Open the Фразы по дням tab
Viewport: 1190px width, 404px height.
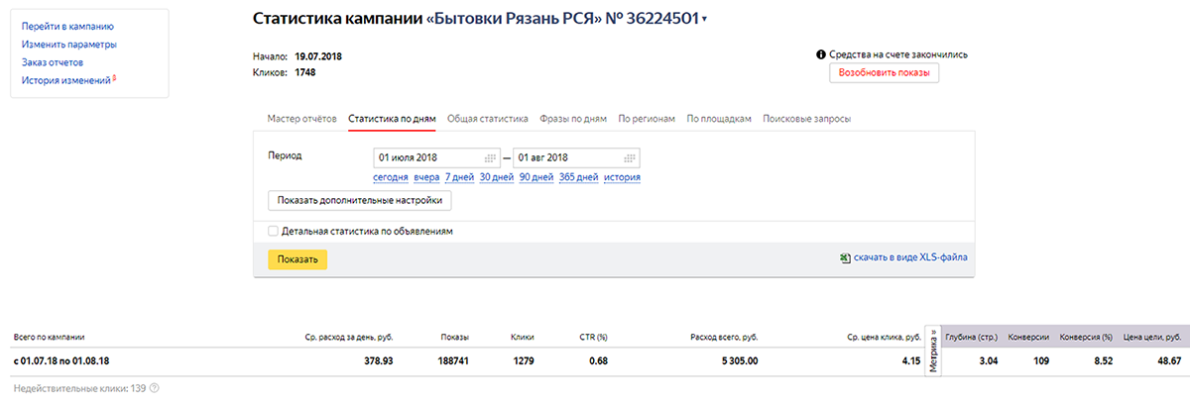tap(573, 119)
